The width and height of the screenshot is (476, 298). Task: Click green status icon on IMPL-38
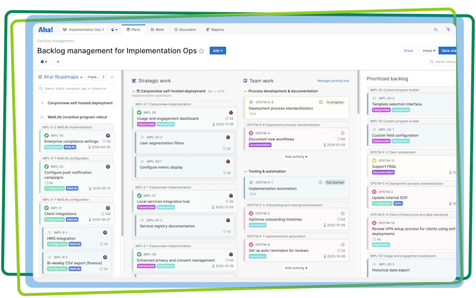click(139, 254)
